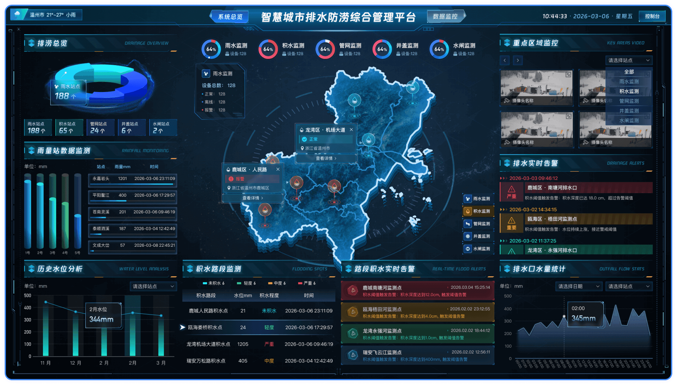Click the 雨水监测 64% ring gauge
This screenshot has width=677, height=385.
click(x=211, y=49)
